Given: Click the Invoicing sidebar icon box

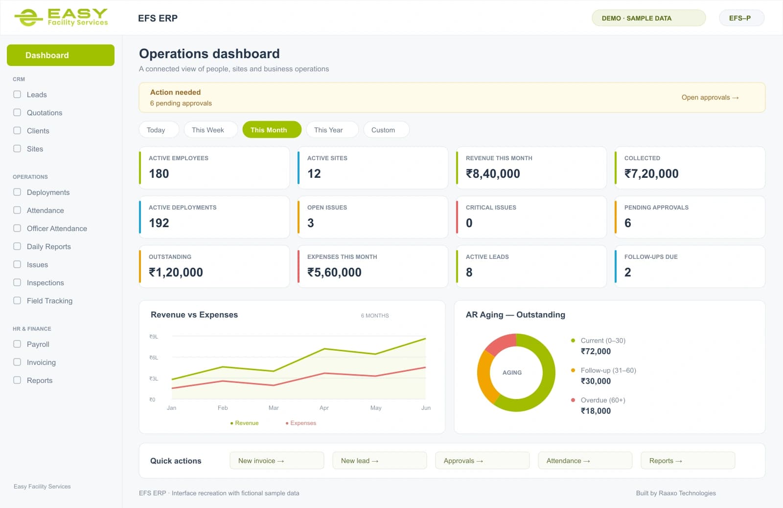Looking at the screenshot, I should (x=17, y=362).
